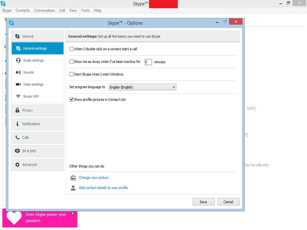
Task: Collapse the General section header
Action: (x=38, y=36)
